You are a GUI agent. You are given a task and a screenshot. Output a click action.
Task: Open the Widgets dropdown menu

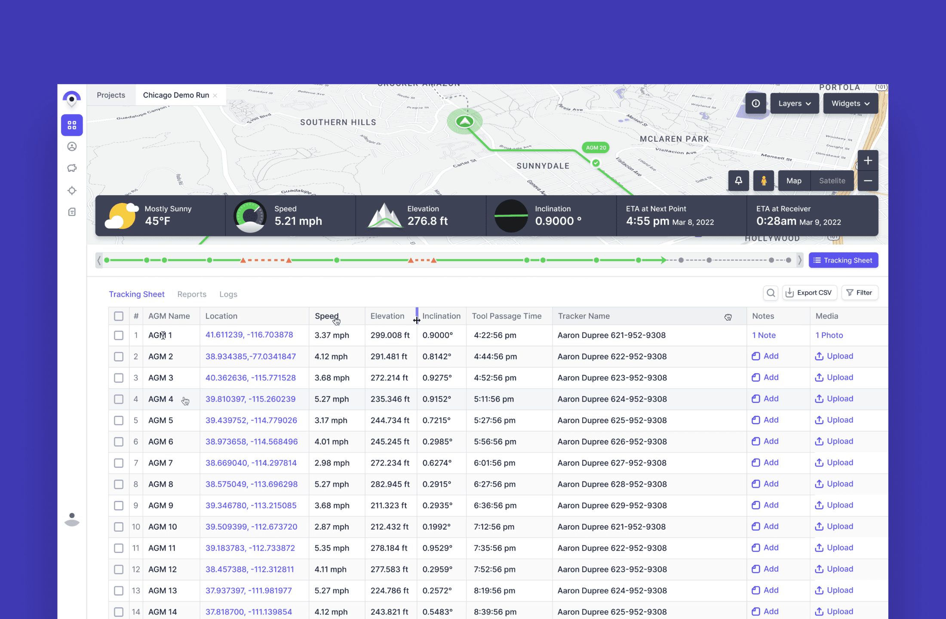(850, 104)
